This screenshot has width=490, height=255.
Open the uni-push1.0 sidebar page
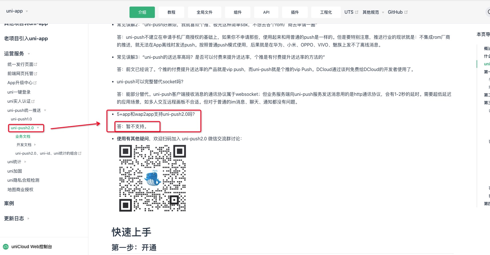pos(21,119)
